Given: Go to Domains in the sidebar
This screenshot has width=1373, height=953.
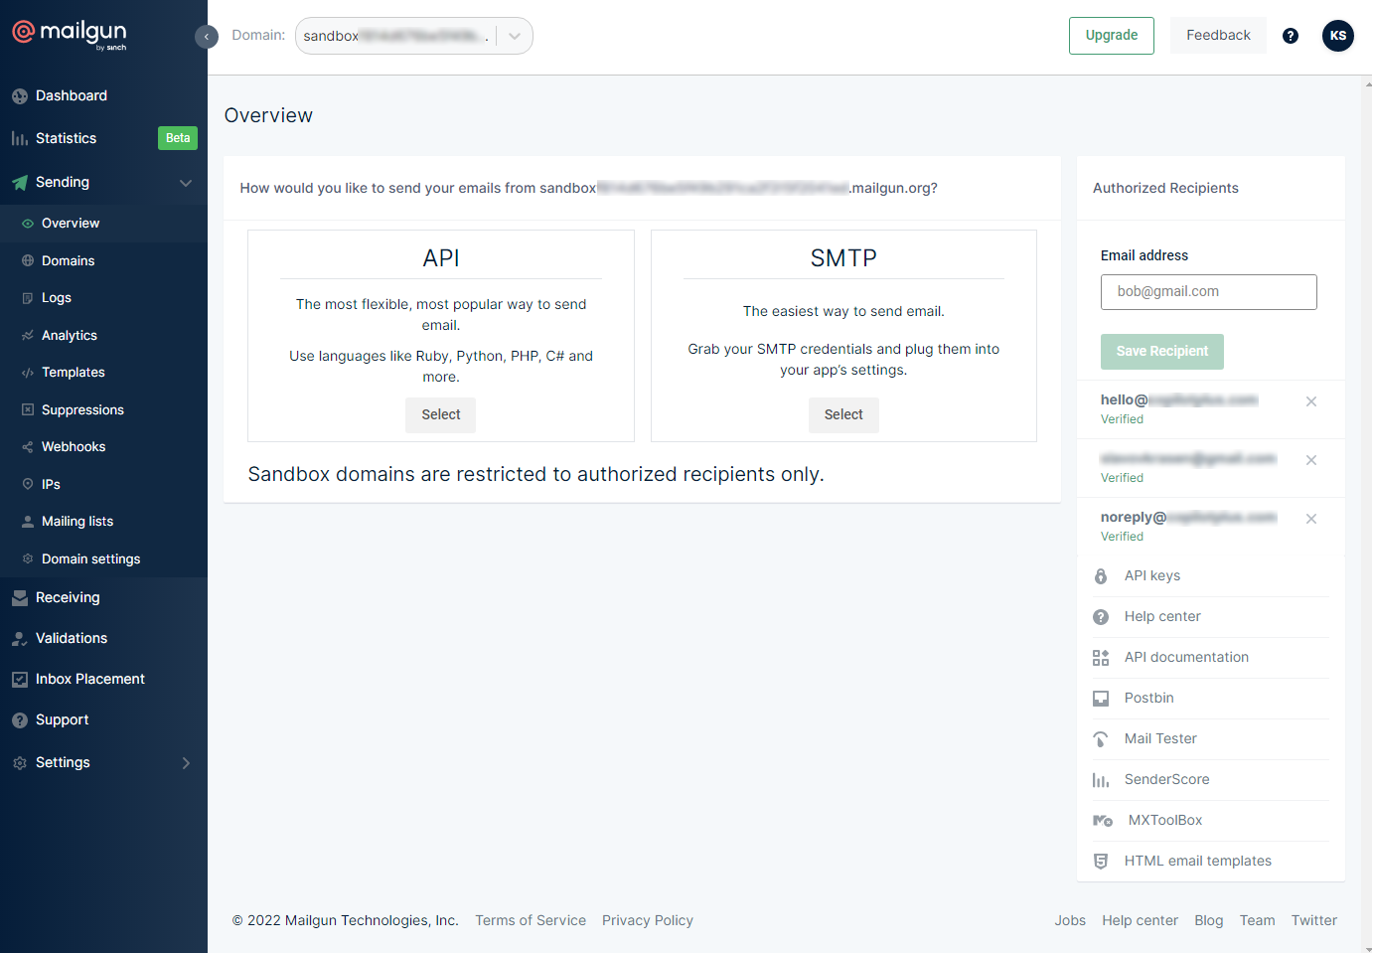Looking at the screenshot, I should (68, 260).
